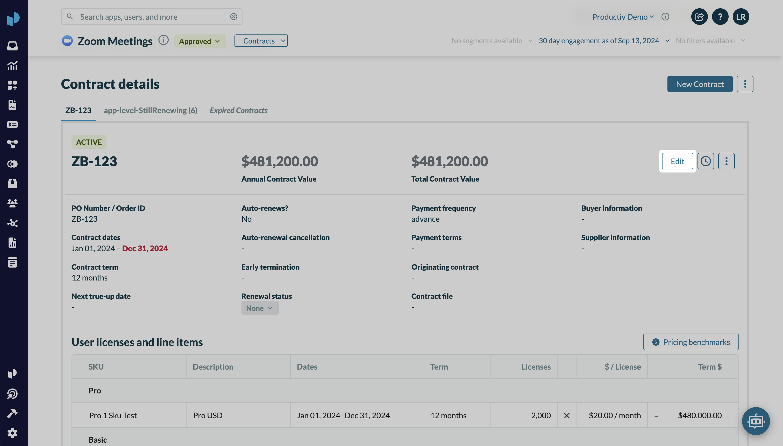Expand the Renewal status None dropdown
Image resolution: width=783 pixels, height=446 pixels.
[259, 308]
